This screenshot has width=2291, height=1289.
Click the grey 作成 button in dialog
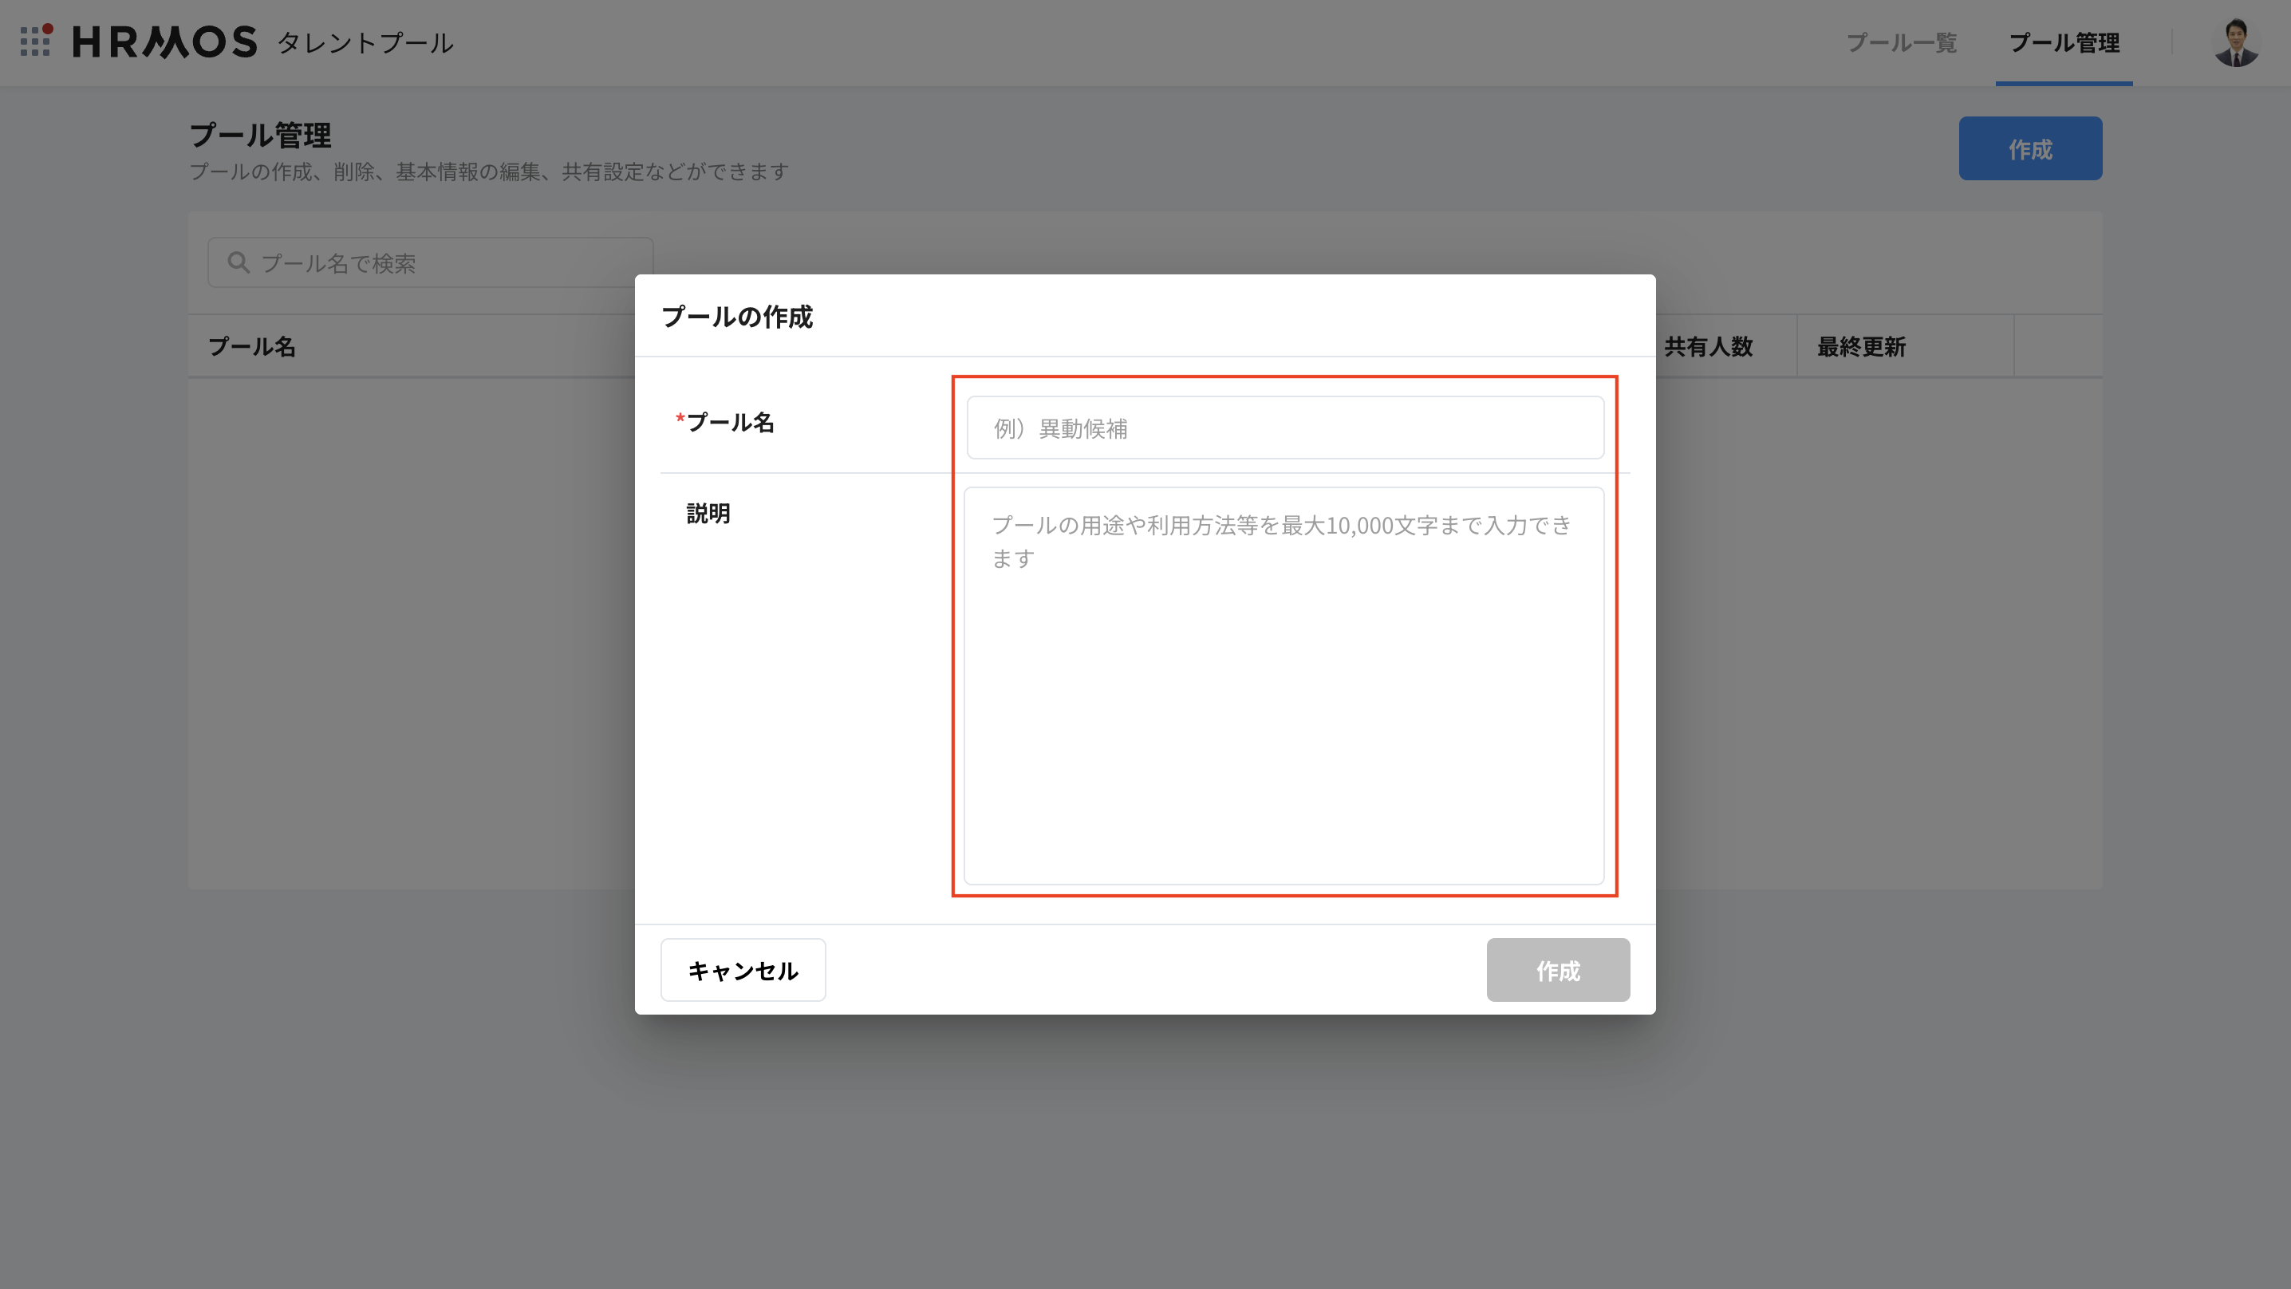click(1557, 970)
